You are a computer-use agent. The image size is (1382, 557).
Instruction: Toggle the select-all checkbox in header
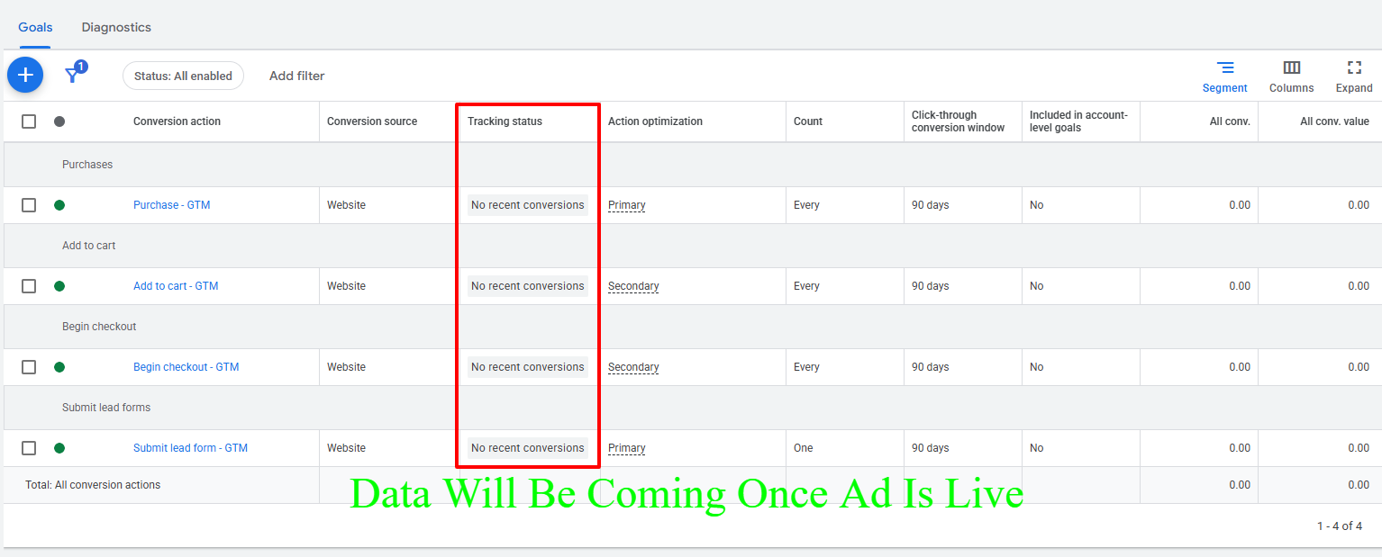tap(29, 121)
